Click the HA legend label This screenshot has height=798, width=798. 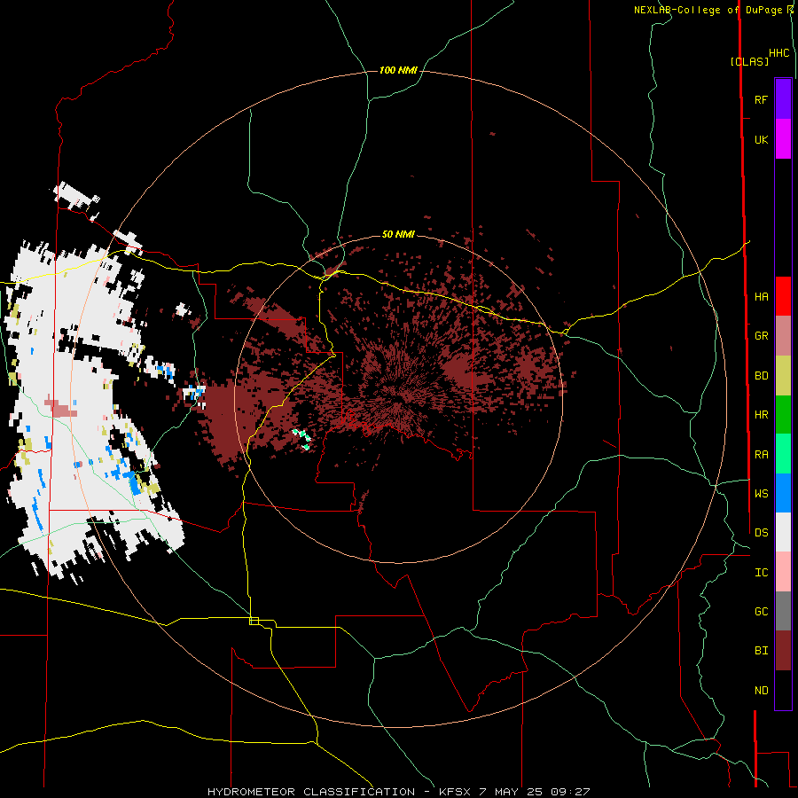pyautogui.click(x=761, y=296)
